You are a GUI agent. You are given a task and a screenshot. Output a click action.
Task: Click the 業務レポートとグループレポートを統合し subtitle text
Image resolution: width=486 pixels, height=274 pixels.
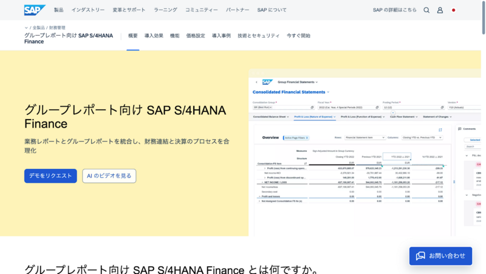pyautogui.click(x=127, y=146)
